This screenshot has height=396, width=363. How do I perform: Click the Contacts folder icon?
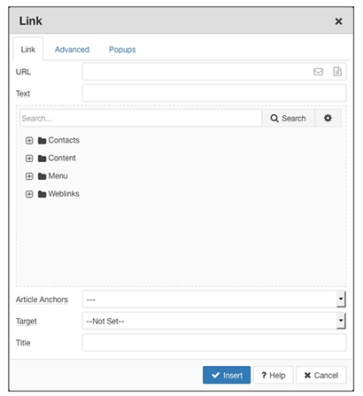(x=42, y=141)
